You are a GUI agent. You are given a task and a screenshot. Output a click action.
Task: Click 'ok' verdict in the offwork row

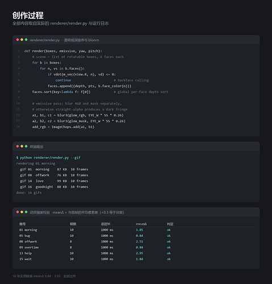click(x=169, y=242)
